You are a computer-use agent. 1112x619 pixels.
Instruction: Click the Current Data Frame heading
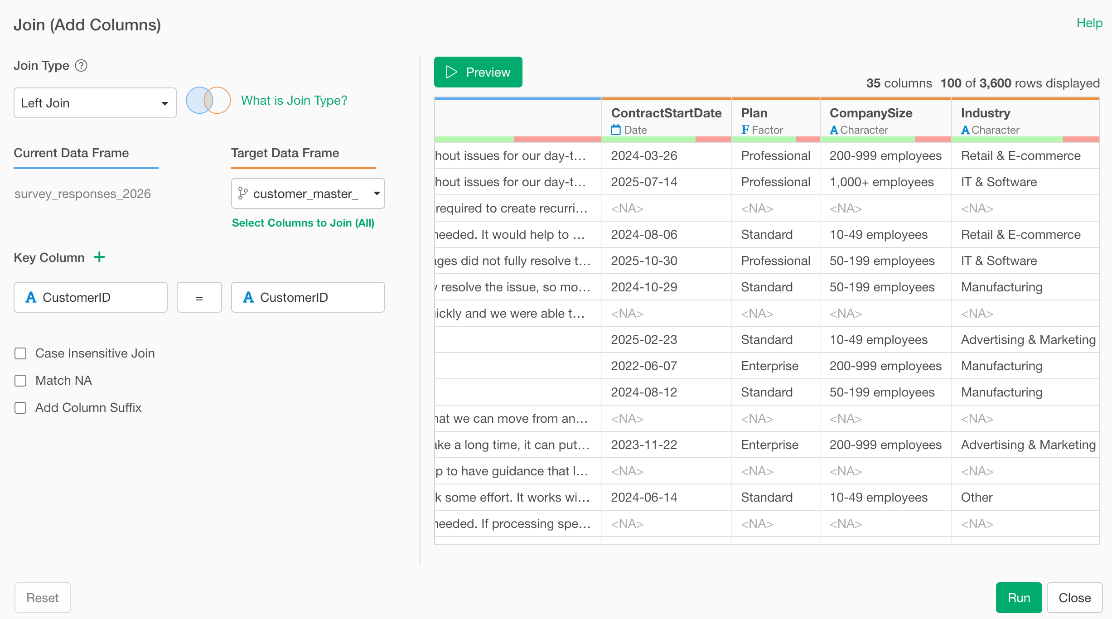pyautogui.click(x=71, y=153)
